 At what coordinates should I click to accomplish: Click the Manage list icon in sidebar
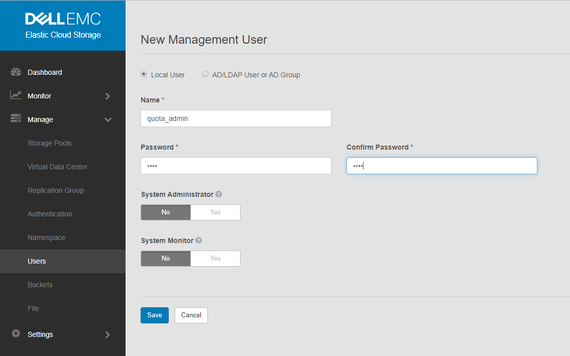click(16, 119)
